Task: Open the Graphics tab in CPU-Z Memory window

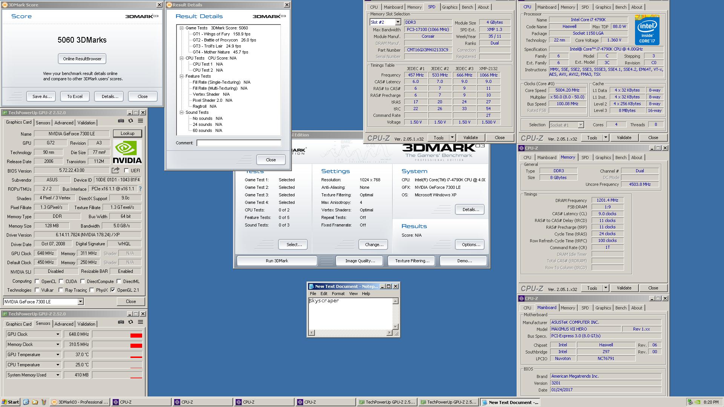Action: [x=603, y=158]
